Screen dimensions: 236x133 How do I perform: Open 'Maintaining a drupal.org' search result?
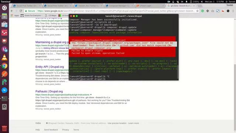point(52,42)
